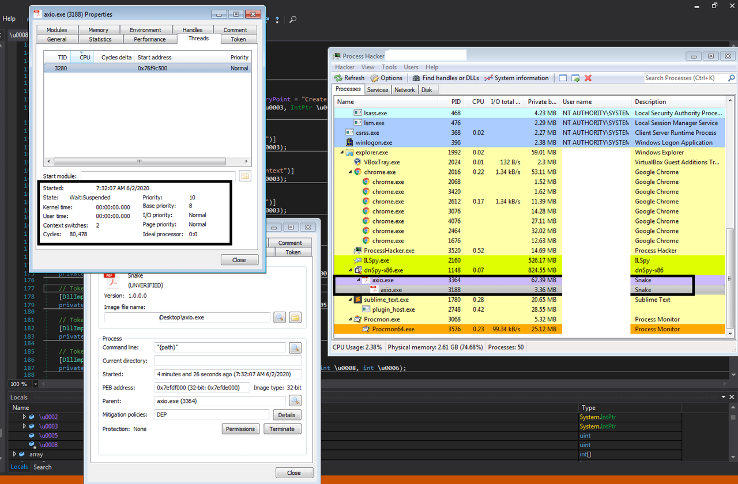Click the winlogon.exe process icon

(x=349, y=142)
